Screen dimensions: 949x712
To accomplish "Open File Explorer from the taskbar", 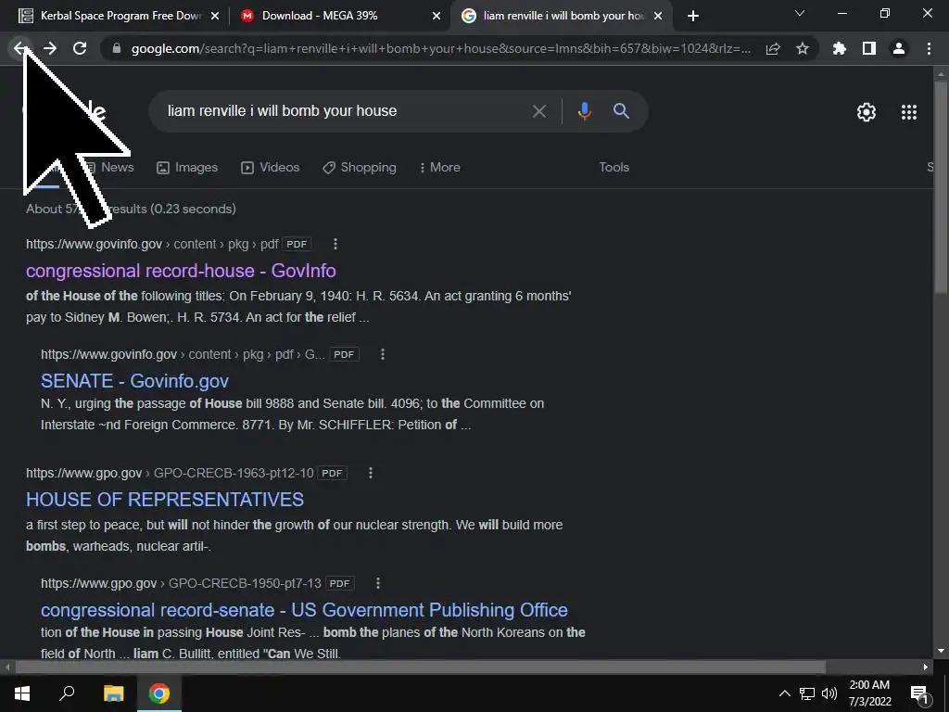I will (x=113, y=693).
